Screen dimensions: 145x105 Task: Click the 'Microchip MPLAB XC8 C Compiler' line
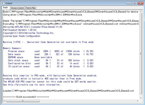(32, 27)
